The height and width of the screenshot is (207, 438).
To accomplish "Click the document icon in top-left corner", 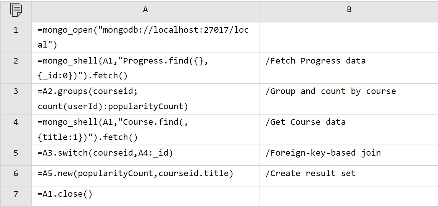I will coord(16,10).
